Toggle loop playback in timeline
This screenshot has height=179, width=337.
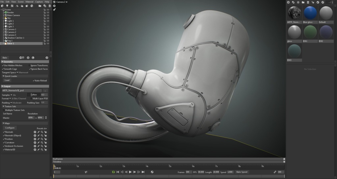pyautogui.click(x=113, y=172)
